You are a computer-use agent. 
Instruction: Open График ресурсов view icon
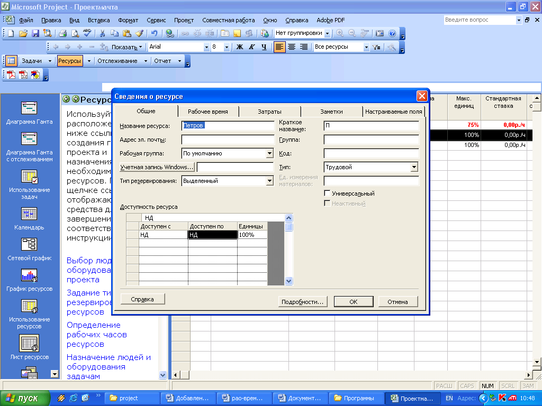29,275
